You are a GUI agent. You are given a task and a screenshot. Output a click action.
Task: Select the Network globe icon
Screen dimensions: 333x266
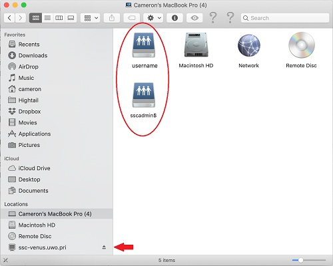(249, 45)
